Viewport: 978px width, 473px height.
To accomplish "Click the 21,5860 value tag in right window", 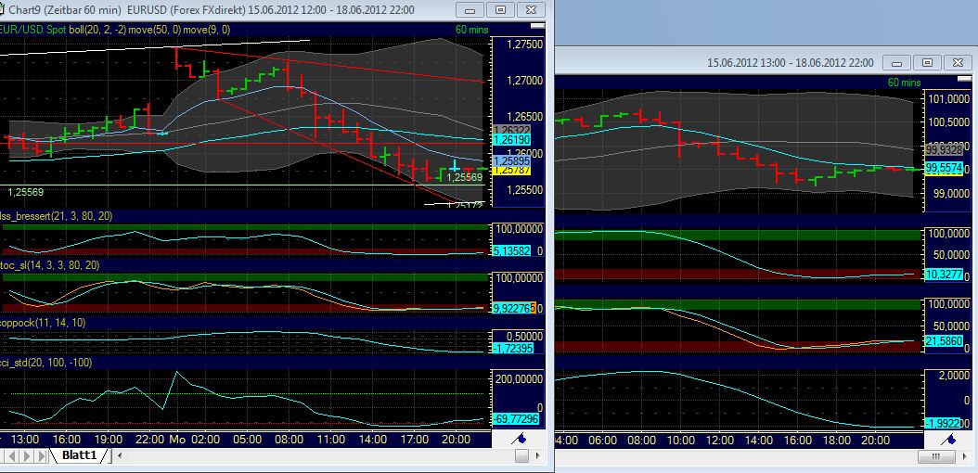I will pyautogui.click(x=943, y=342).
